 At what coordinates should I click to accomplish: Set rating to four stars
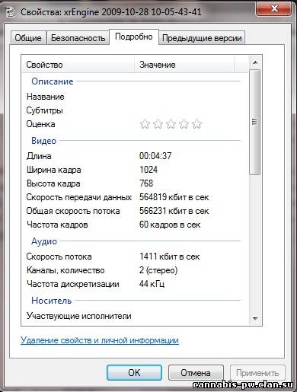[184, 124]
